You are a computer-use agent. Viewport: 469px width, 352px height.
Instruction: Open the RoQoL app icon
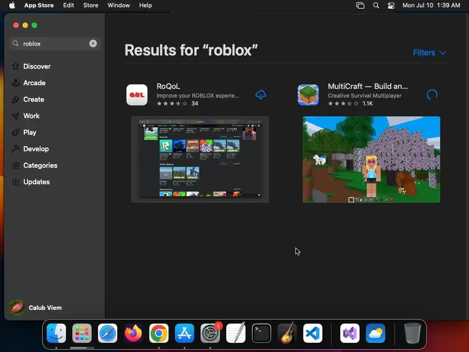click(x=137, y=95)
